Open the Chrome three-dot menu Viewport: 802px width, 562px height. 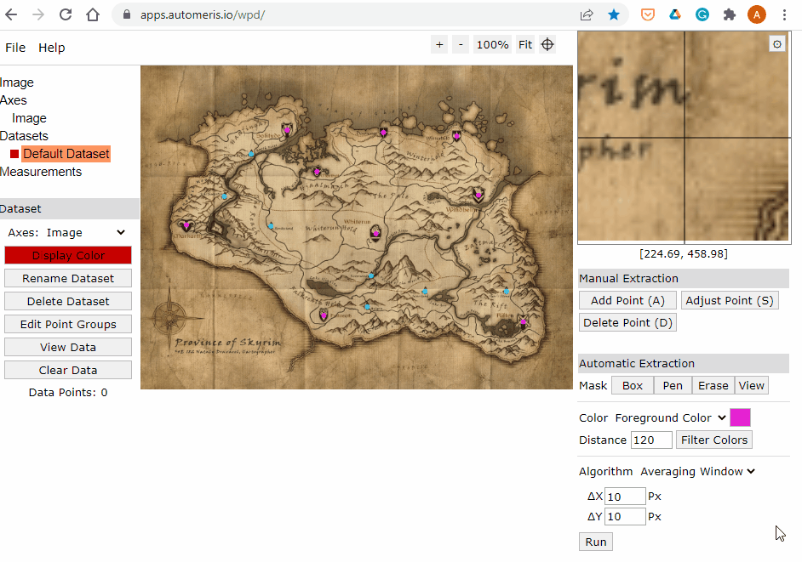[783, 14]
